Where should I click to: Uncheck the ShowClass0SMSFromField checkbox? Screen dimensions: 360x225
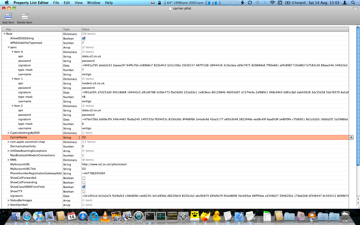tap(84, 187)
